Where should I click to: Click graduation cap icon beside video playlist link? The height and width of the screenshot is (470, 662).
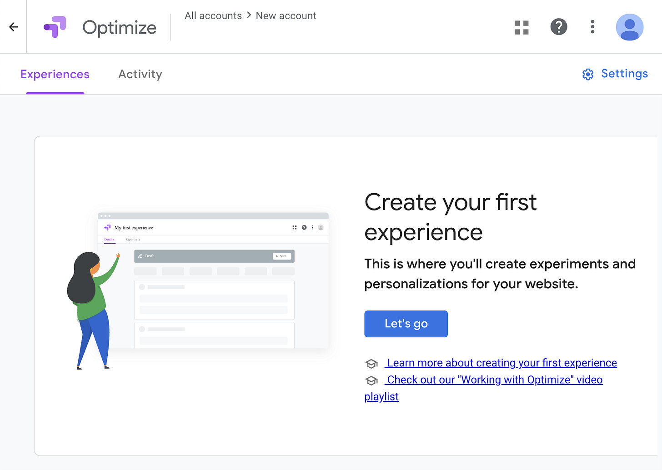click(371, 380)
